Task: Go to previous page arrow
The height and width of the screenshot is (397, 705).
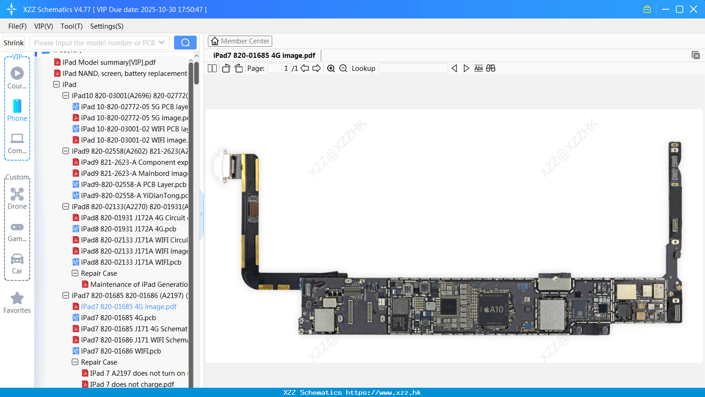Action: [305, 68]
